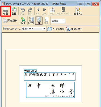Screen dimensions: 101x107
Task: Toggle the 枠 frame display button
Action: click(39, 21)
